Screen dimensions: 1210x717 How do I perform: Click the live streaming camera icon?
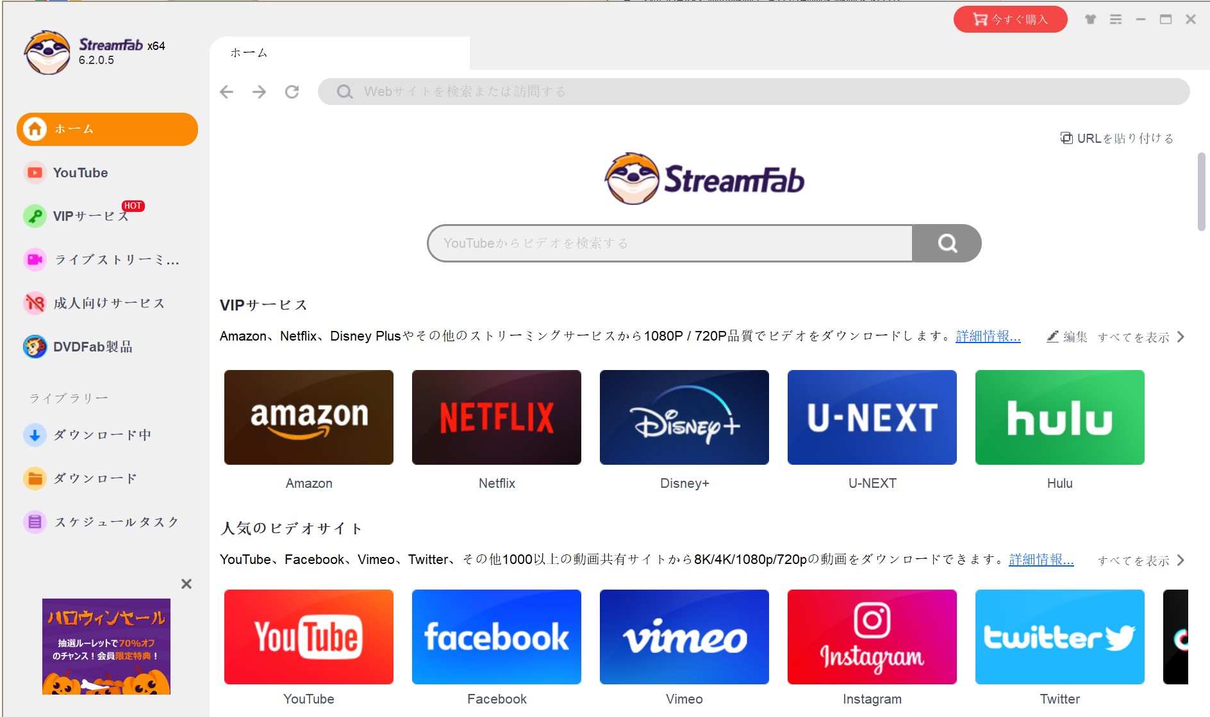35,260
